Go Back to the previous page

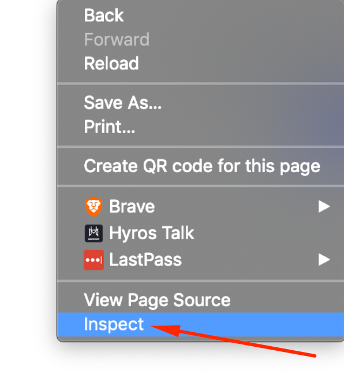click(x=201, y=16)
